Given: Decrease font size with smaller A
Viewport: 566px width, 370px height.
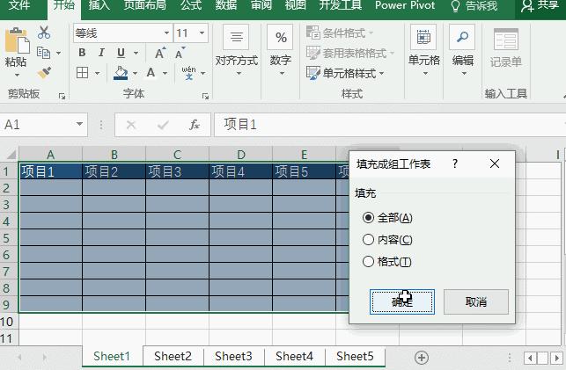Looking at the screenshot, I should pyautogui.click(x=180, y=53).
